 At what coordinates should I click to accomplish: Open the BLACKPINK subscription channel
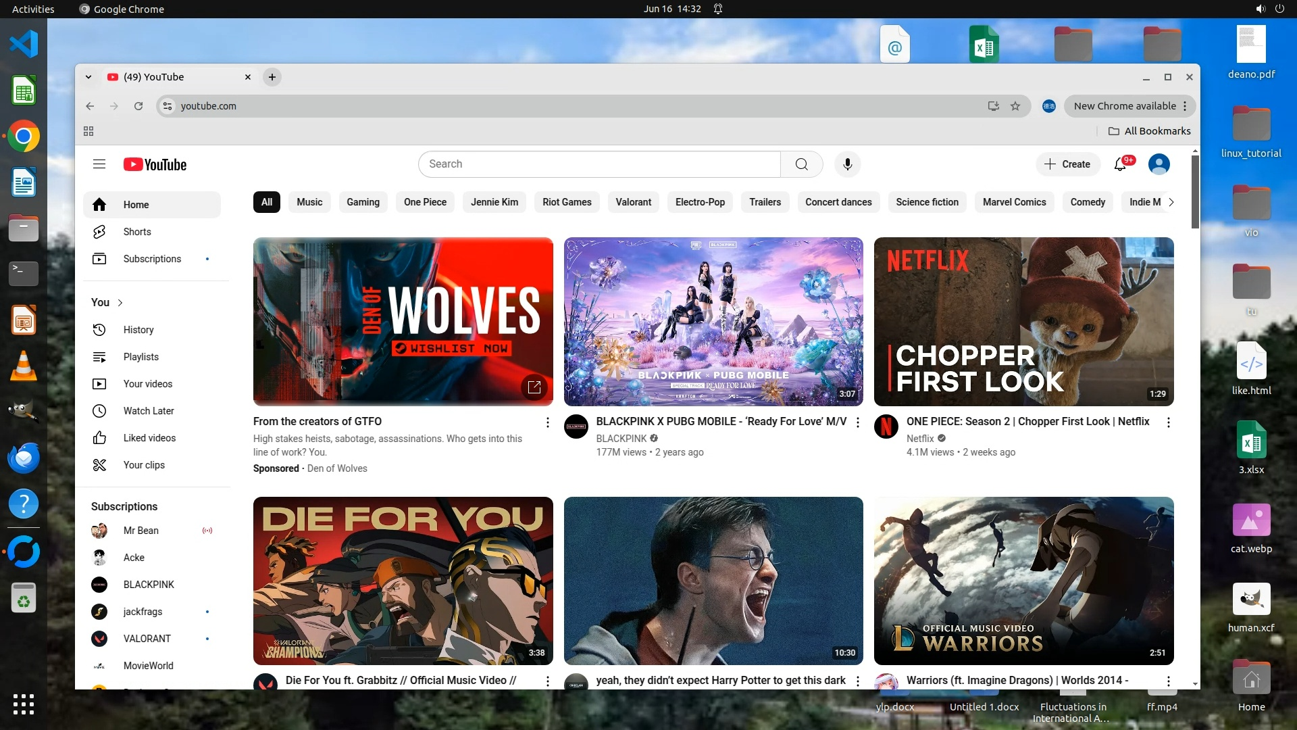coord(149,585)
